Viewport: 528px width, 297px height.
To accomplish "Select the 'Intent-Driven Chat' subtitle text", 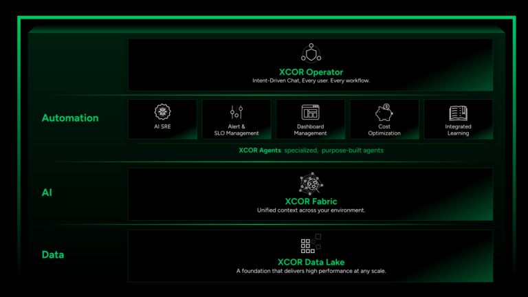I will pos(311,81).
